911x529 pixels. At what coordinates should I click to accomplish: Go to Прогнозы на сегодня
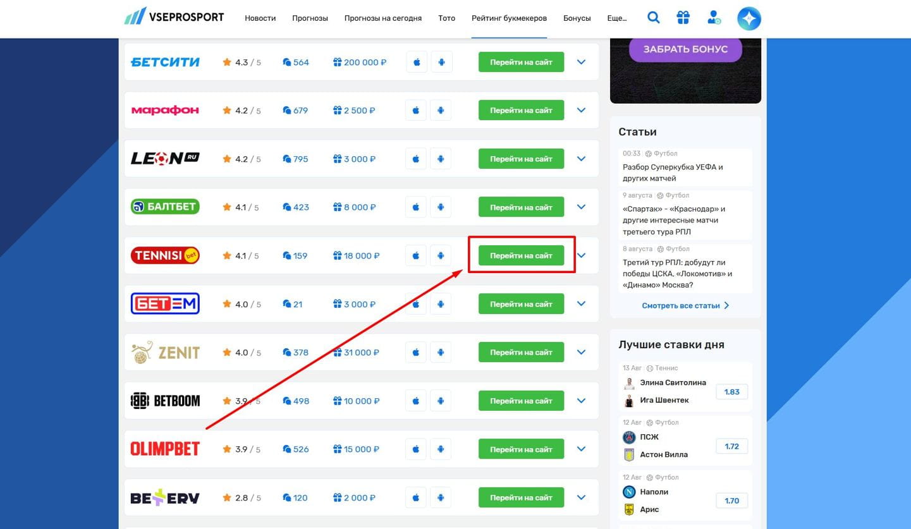[x=383, y=18]
